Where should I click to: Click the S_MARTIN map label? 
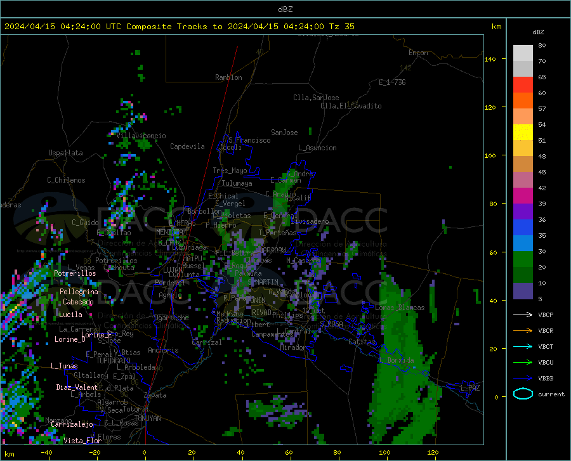263,282
